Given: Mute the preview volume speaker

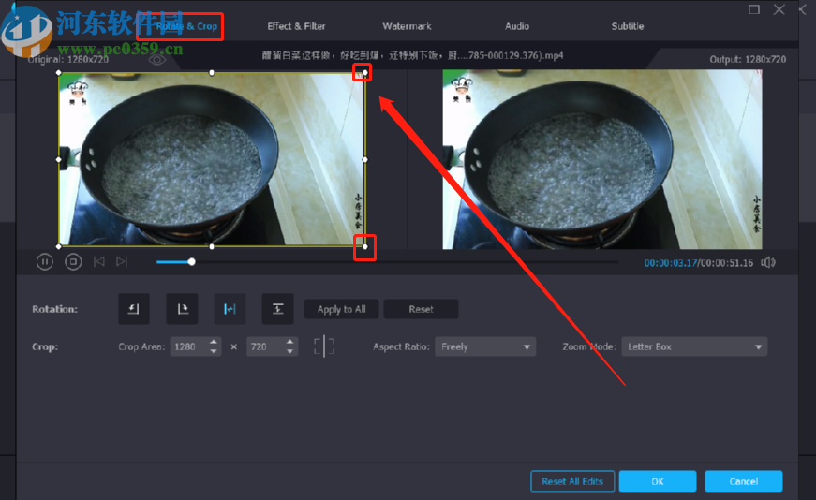Looking at the screenshot, I should [768, 262].
